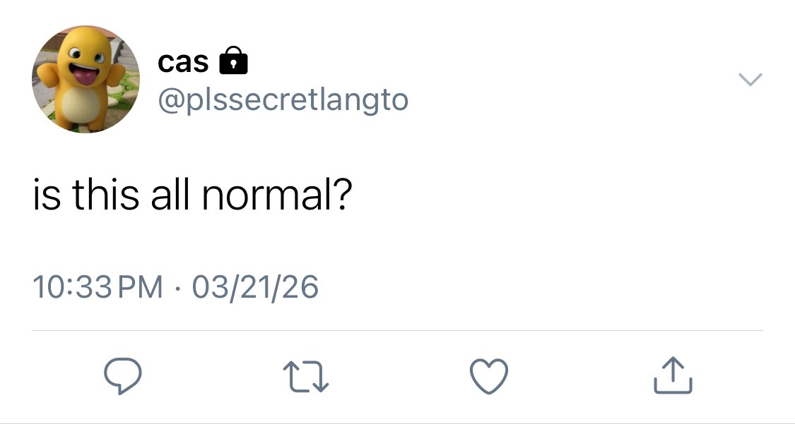Open @plssecretlangto handle link

(283, 100)
